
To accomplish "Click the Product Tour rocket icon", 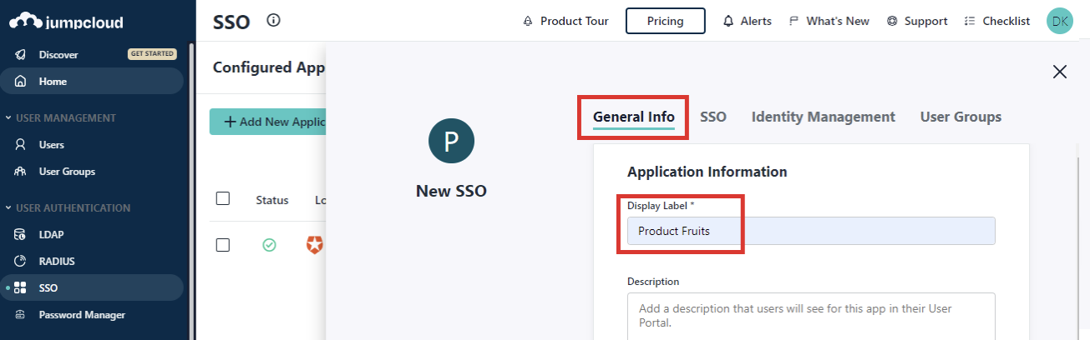I will (x=528, y=22).
